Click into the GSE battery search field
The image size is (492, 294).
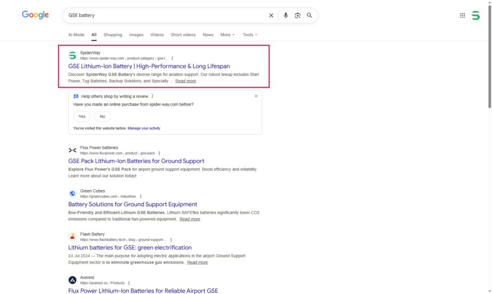pos(163,15)
